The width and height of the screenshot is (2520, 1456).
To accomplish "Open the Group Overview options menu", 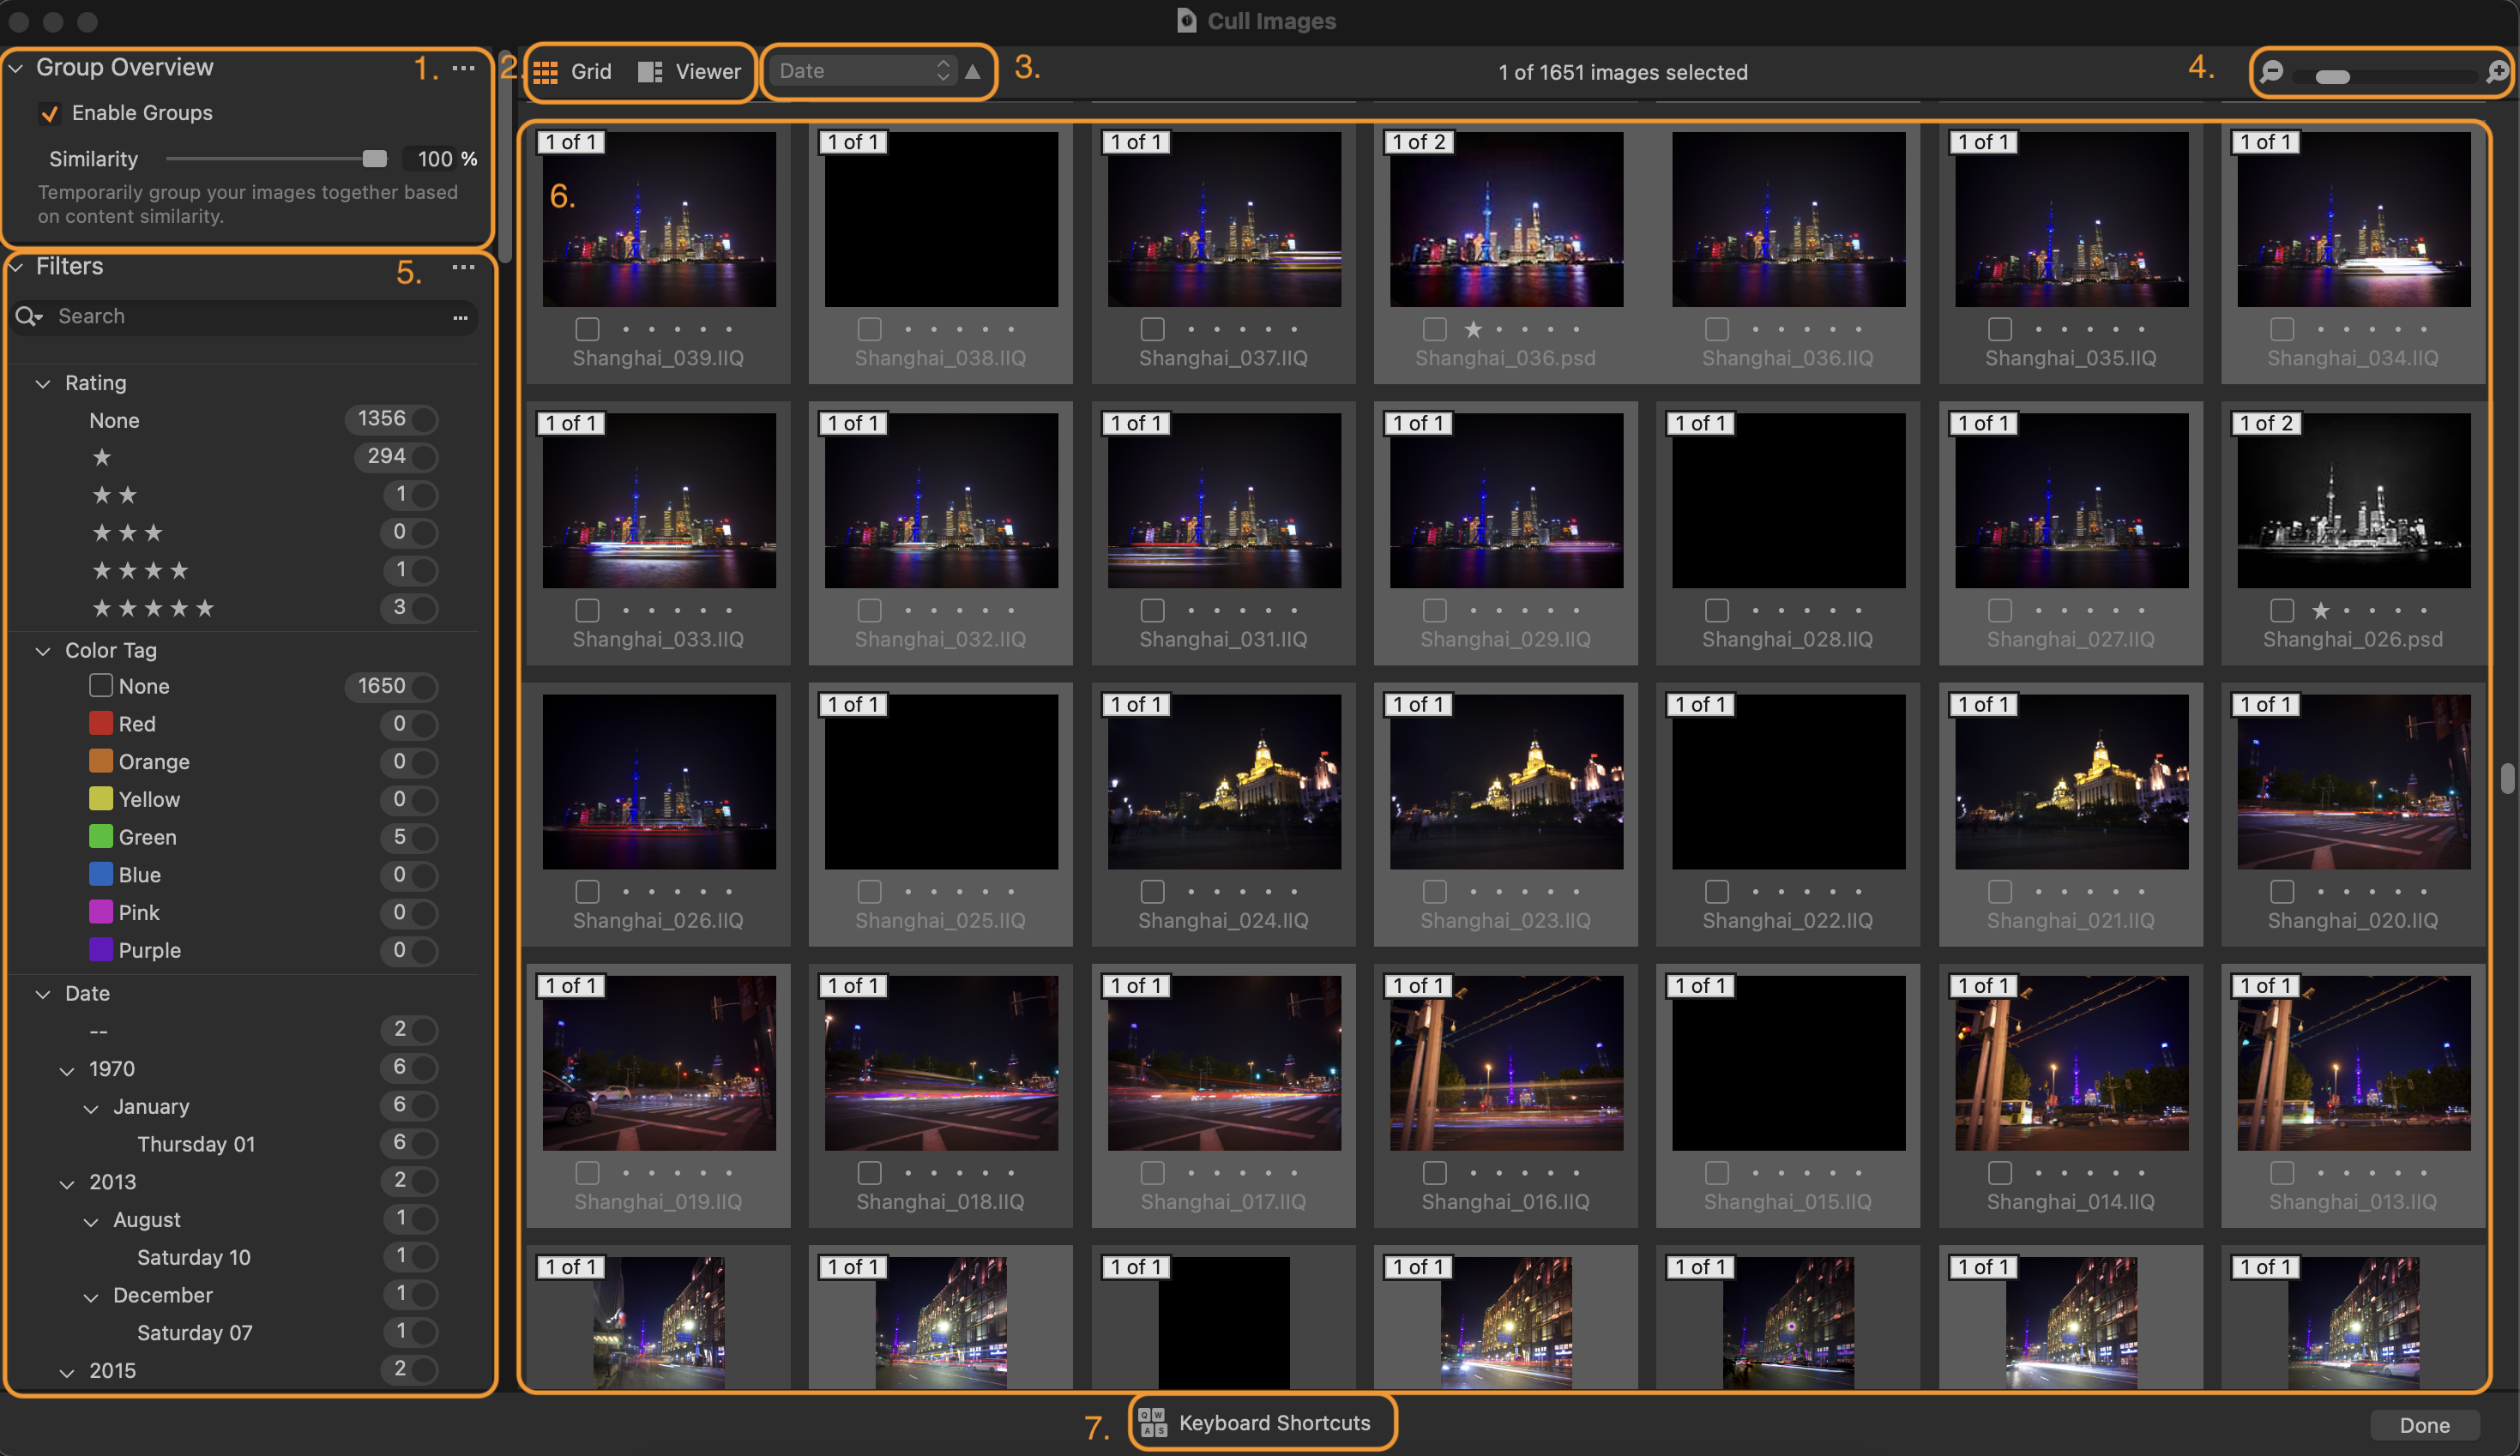I will 463,68.
